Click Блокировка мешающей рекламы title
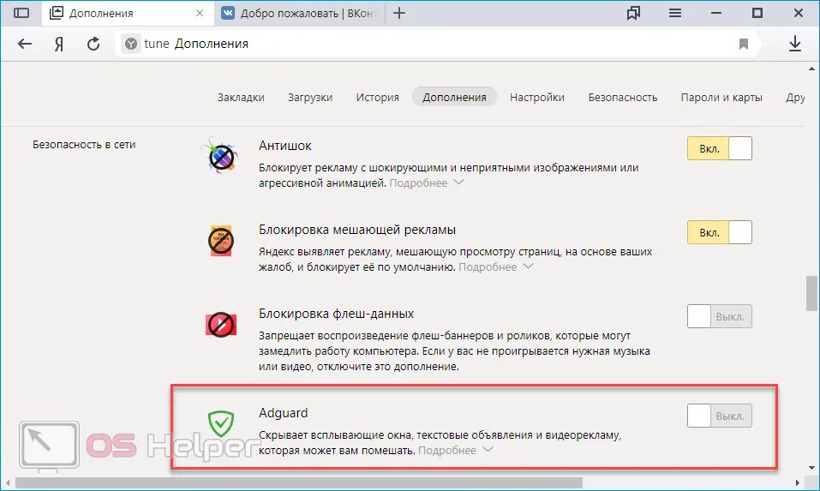 click(357, 230)
